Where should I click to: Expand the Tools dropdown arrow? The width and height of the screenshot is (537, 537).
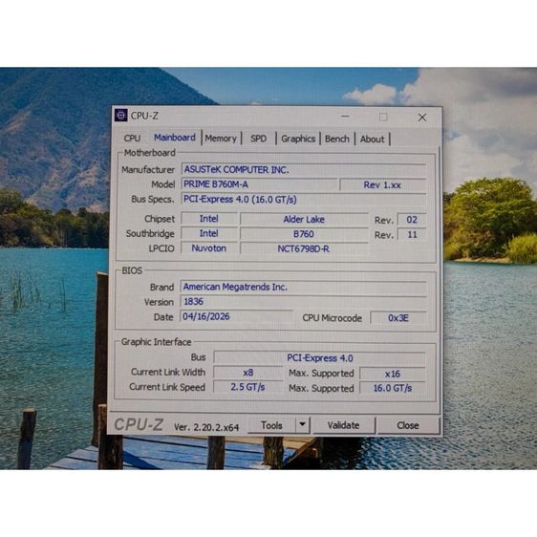302,424
